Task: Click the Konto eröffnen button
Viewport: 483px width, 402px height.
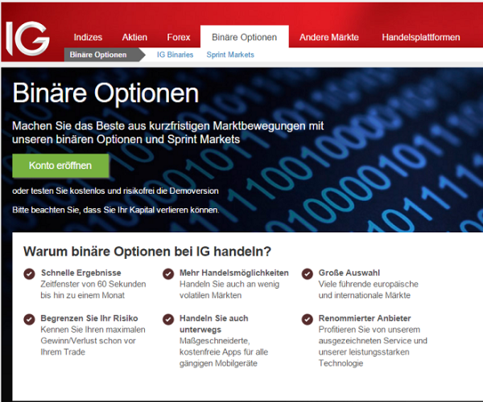Action: tap(60, 166)
